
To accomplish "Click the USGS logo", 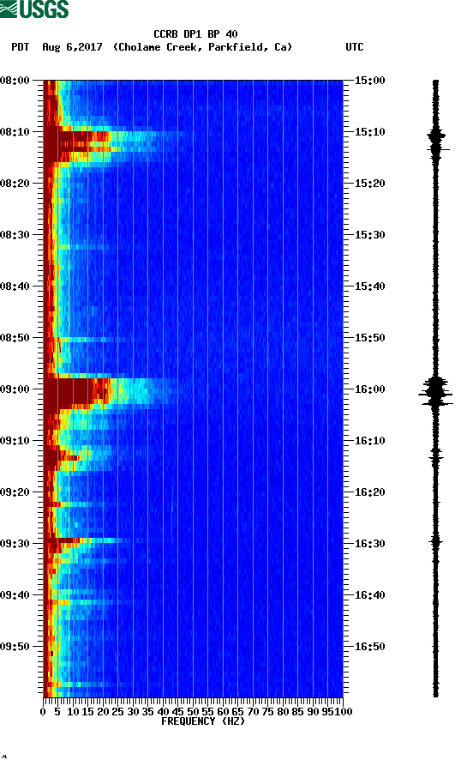I will click(x=34, y=9).
